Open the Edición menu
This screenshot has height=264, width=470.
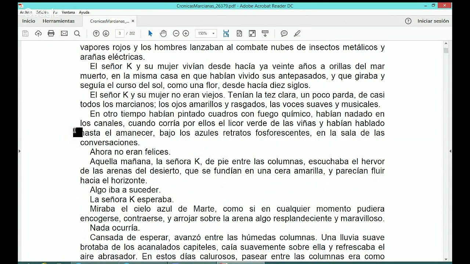[x=42, y=12]
